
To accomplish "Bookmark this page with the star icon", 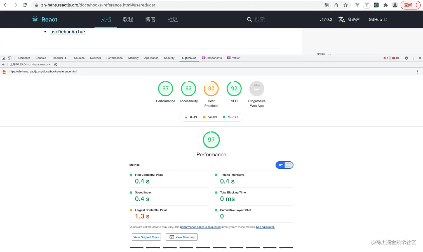I will click(346, 5).
